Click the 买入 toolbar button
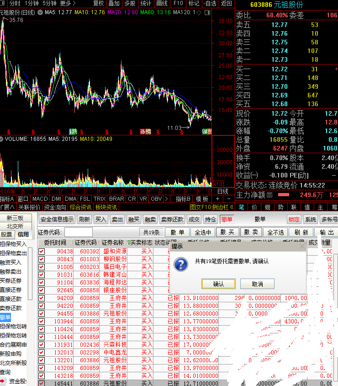Image resolution: width=338 pixels, height=386 pixels. (x=100, y=219)
